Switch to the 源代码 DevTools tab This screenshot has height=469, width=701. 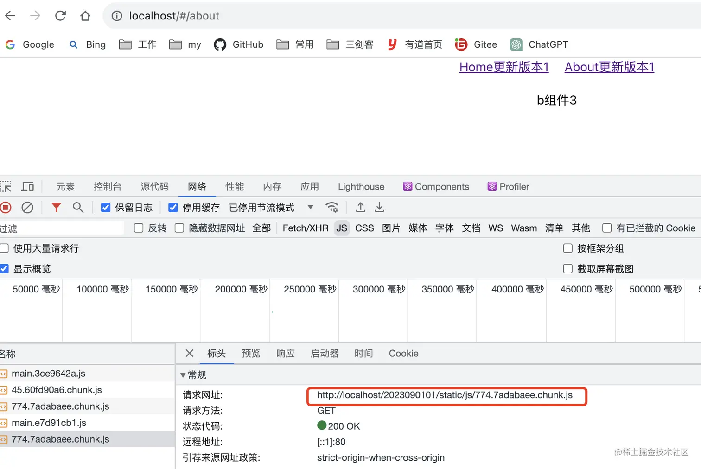pos(155,186)
